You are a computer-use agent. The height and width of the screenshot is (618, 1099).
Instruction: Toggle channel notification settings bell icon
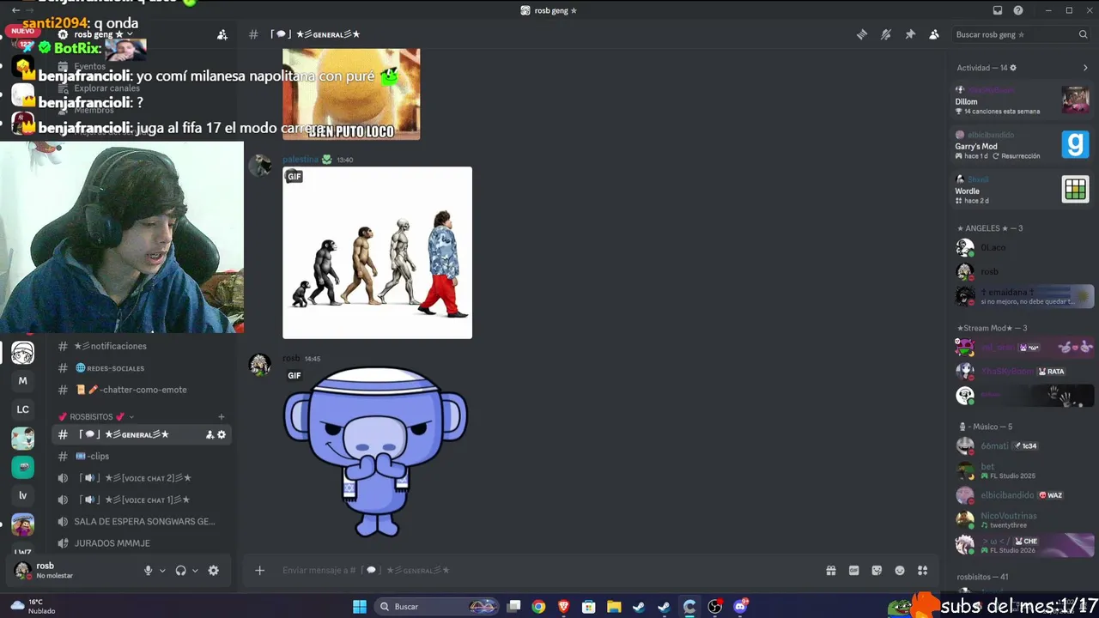click(886, 34)
